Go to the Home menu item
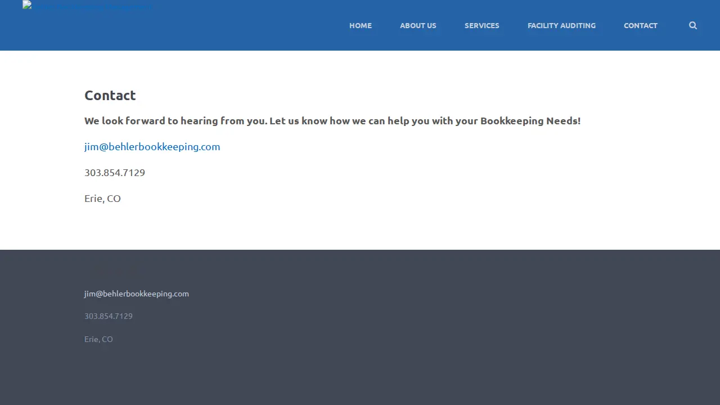 click(x=361, y=25)
